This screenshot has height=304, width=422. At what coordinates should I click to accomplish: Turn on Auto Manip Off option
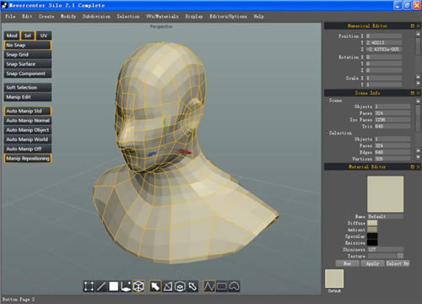click(x=28, y=149)
